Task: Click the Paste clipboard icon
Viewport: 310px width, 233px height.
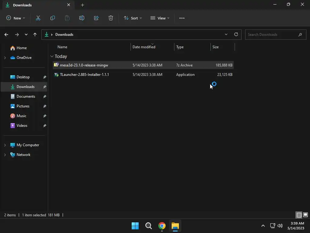Action: coord(67,18)
